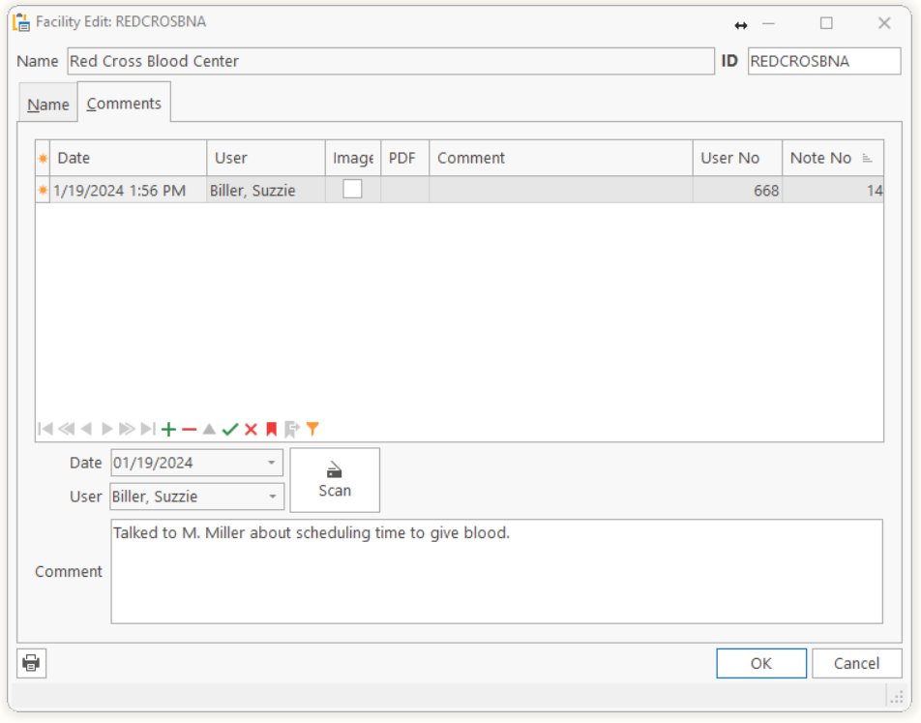Select grid cell Biller, Suzzie
Image resolution: width=921 pixels, height=723 pixels.
tap(266, 191)
